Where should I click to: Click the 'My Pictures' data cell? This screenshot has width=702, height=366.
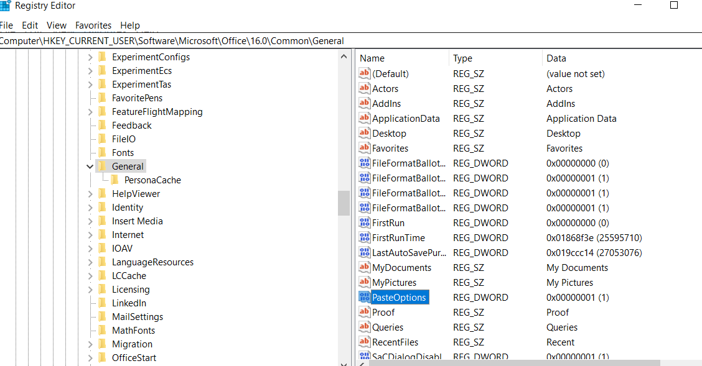[x=569, y=283]
